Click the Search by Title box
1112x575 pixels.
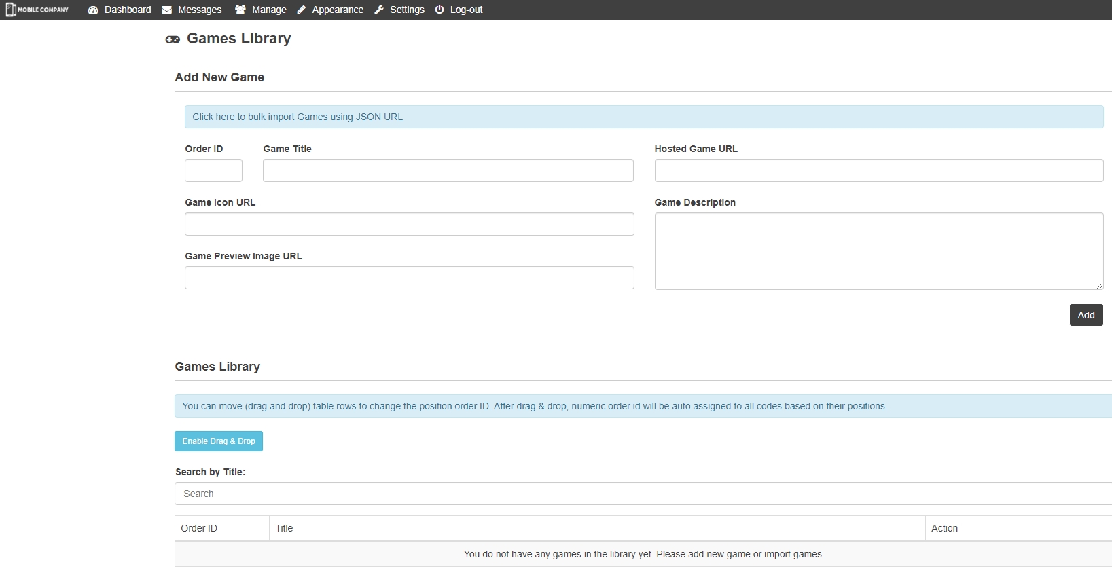[643, 494]
